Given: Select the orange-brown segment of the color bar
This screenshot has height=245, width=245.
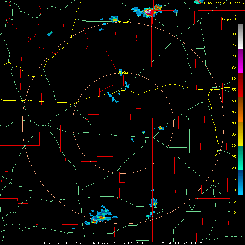Looking at the screenshot, I should click(240, 109).
